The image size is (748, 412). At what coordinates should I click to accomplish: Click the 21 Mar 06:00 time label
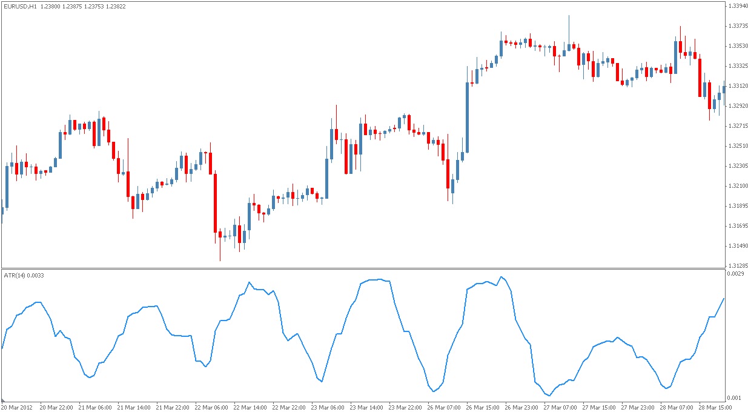click(x=94, y=407)
